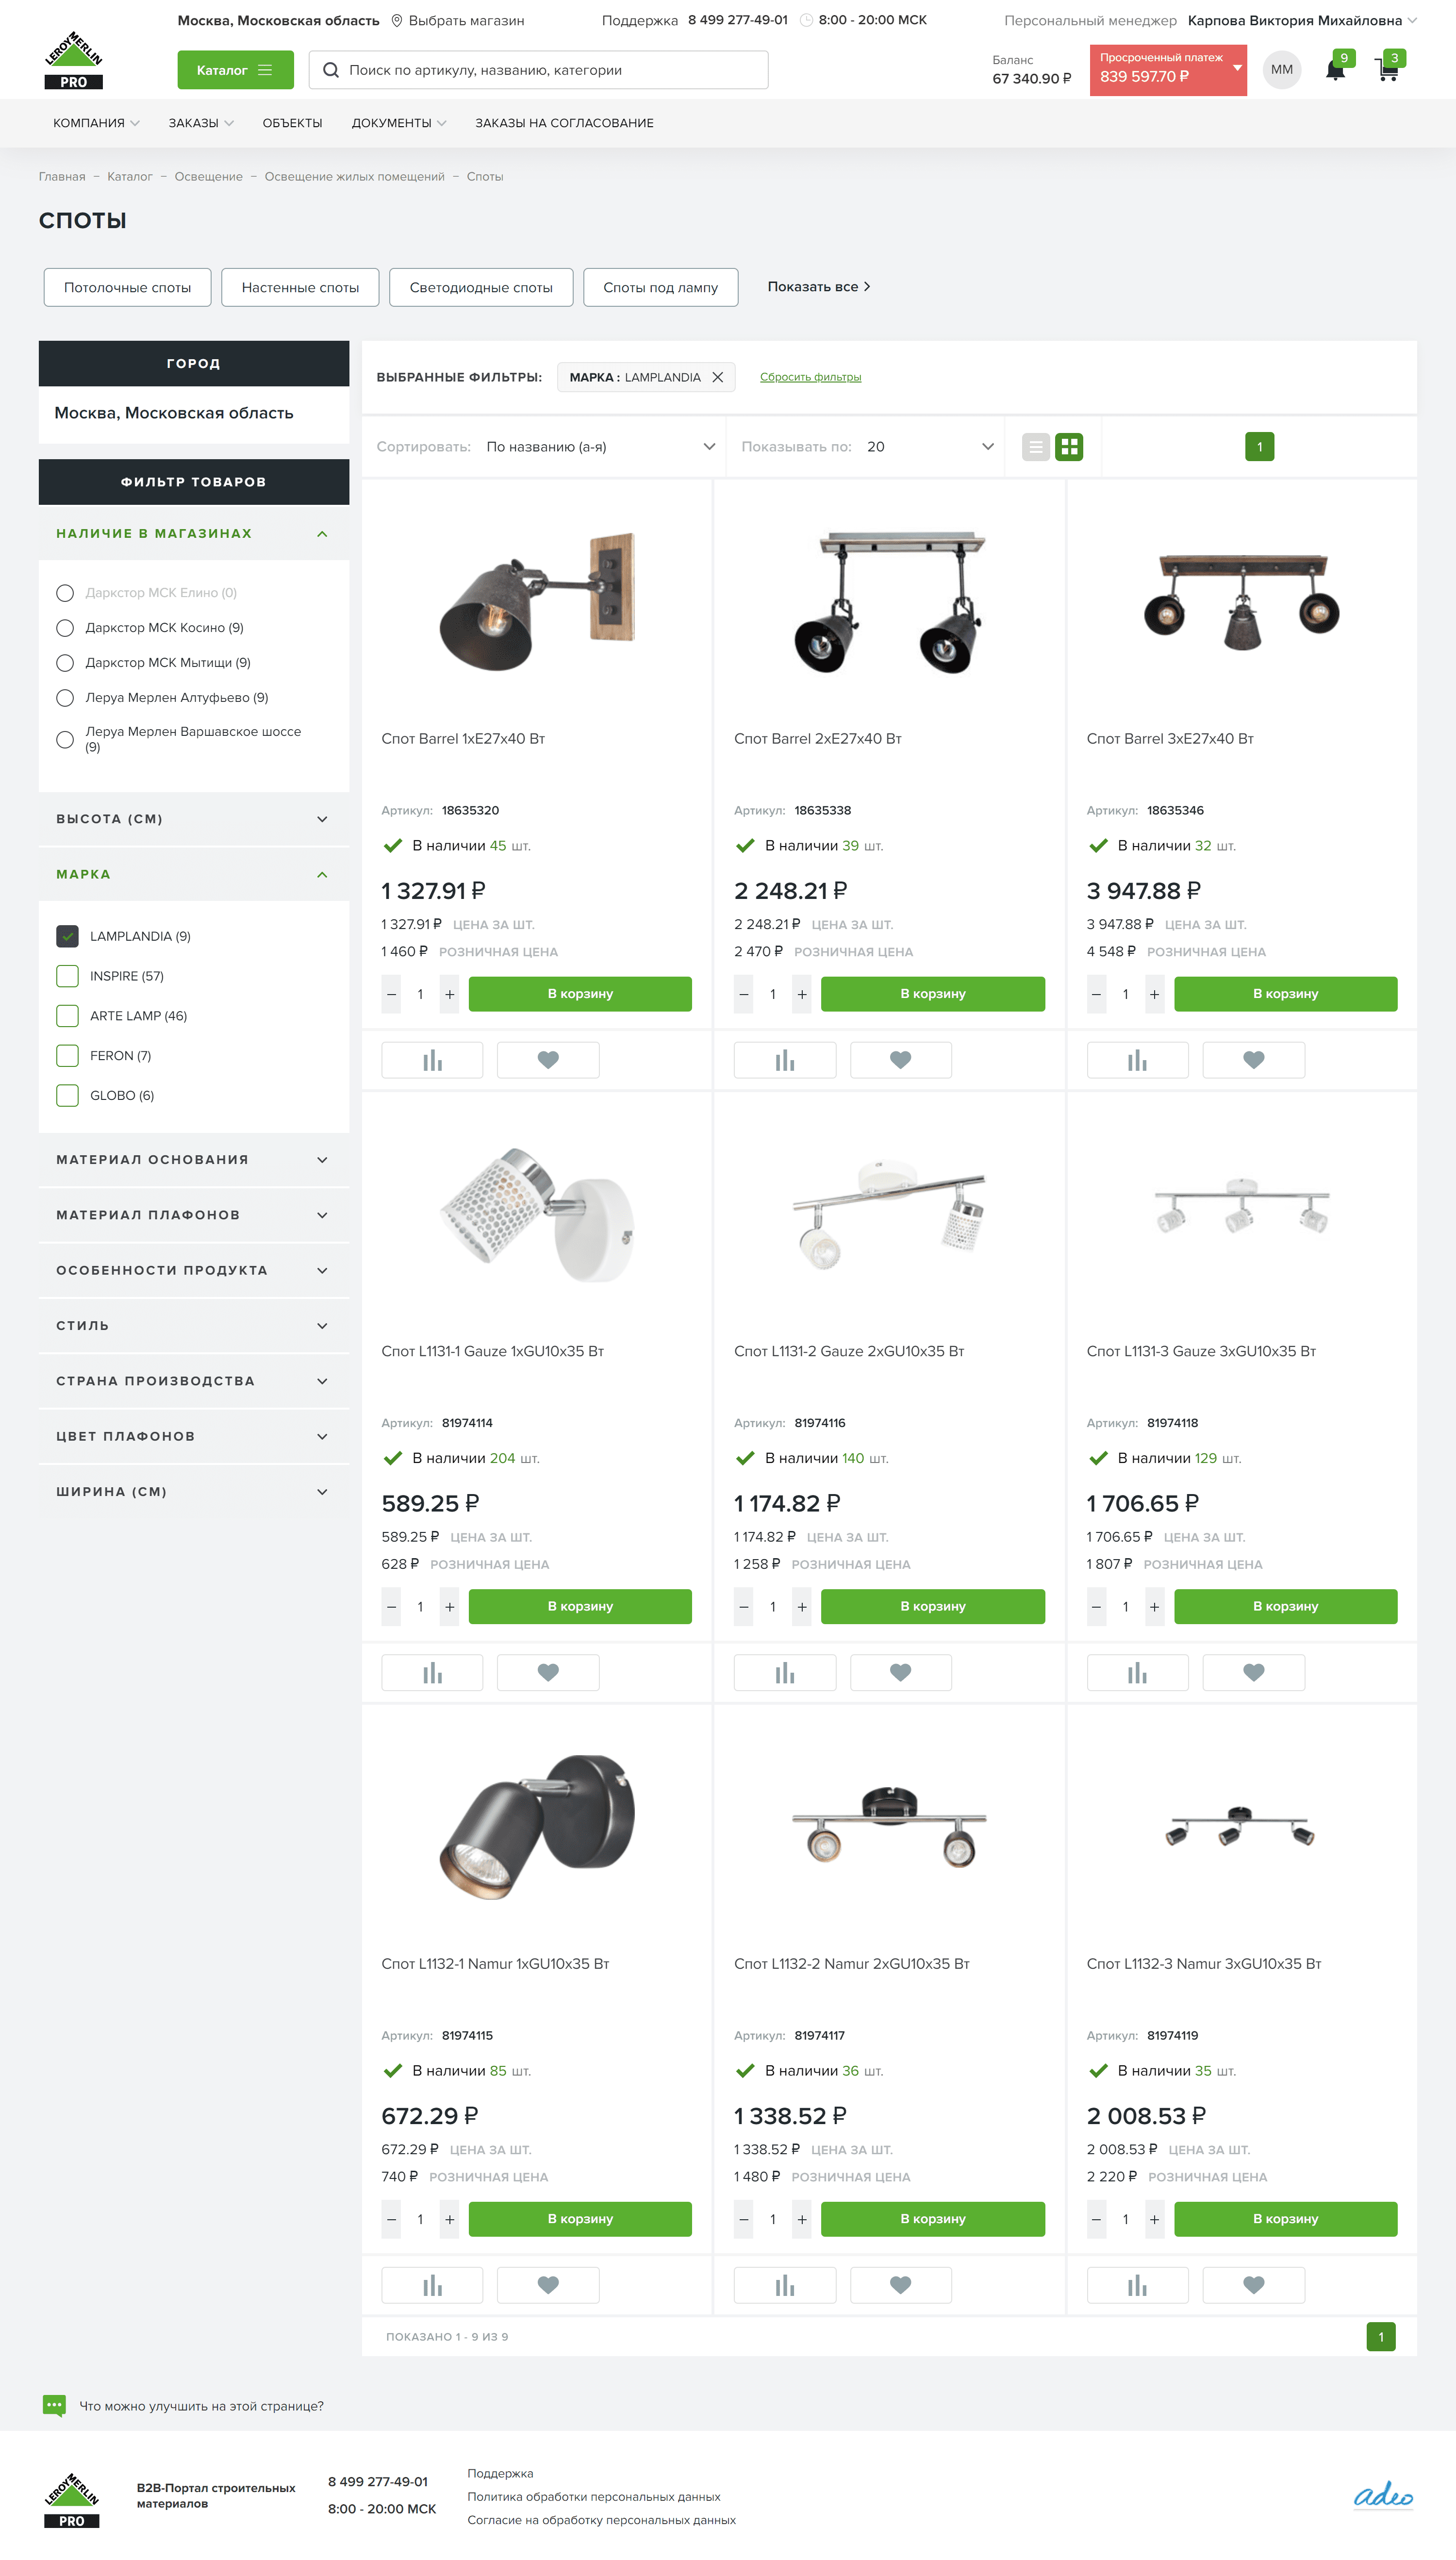The height and width of the screenshot is (2560, 1456).
Task: Remove the LAMPLANDIA filter tag cross
Action: point(717,377)
